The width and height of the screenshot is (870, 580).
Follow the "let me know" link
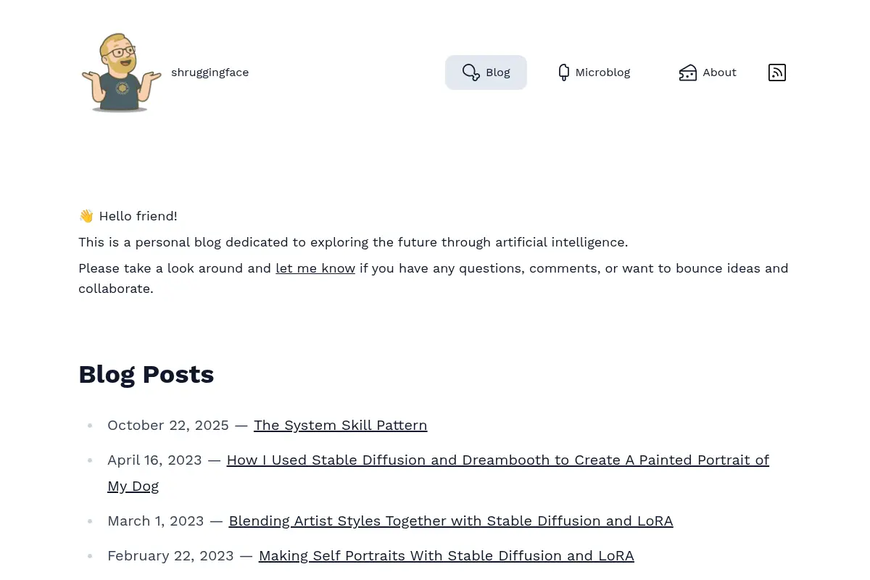315,268
